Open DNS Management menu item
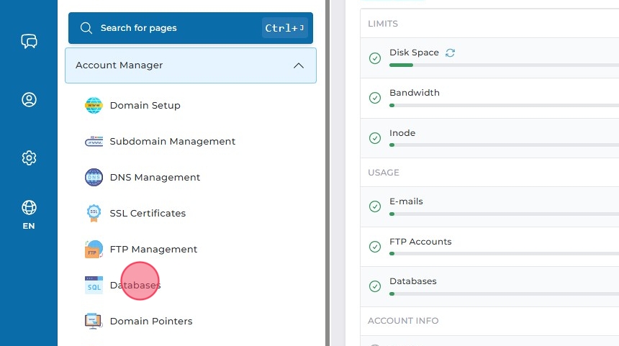This screenshot has width=619, height=346. point(155,178)
